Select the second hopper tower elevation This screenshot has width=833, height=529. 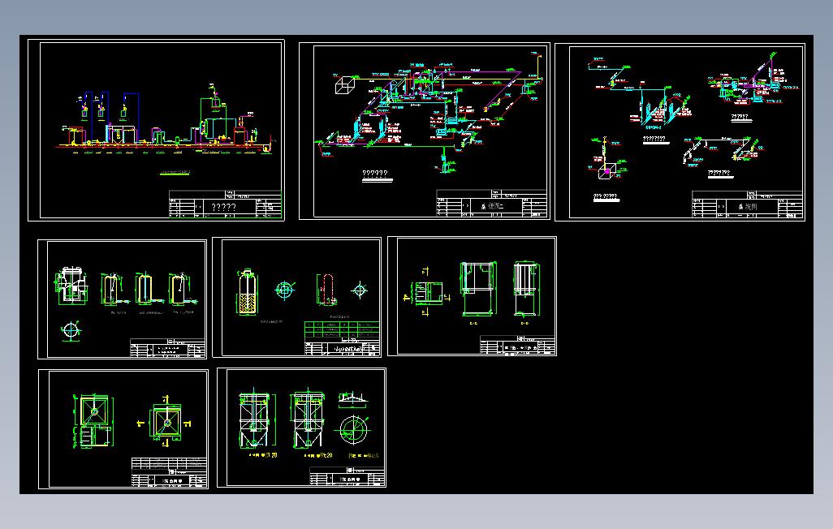[x=308, y=419]
